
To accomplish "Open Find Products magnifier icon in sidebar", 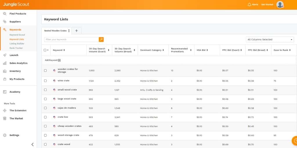I will (x=5, y=14).
